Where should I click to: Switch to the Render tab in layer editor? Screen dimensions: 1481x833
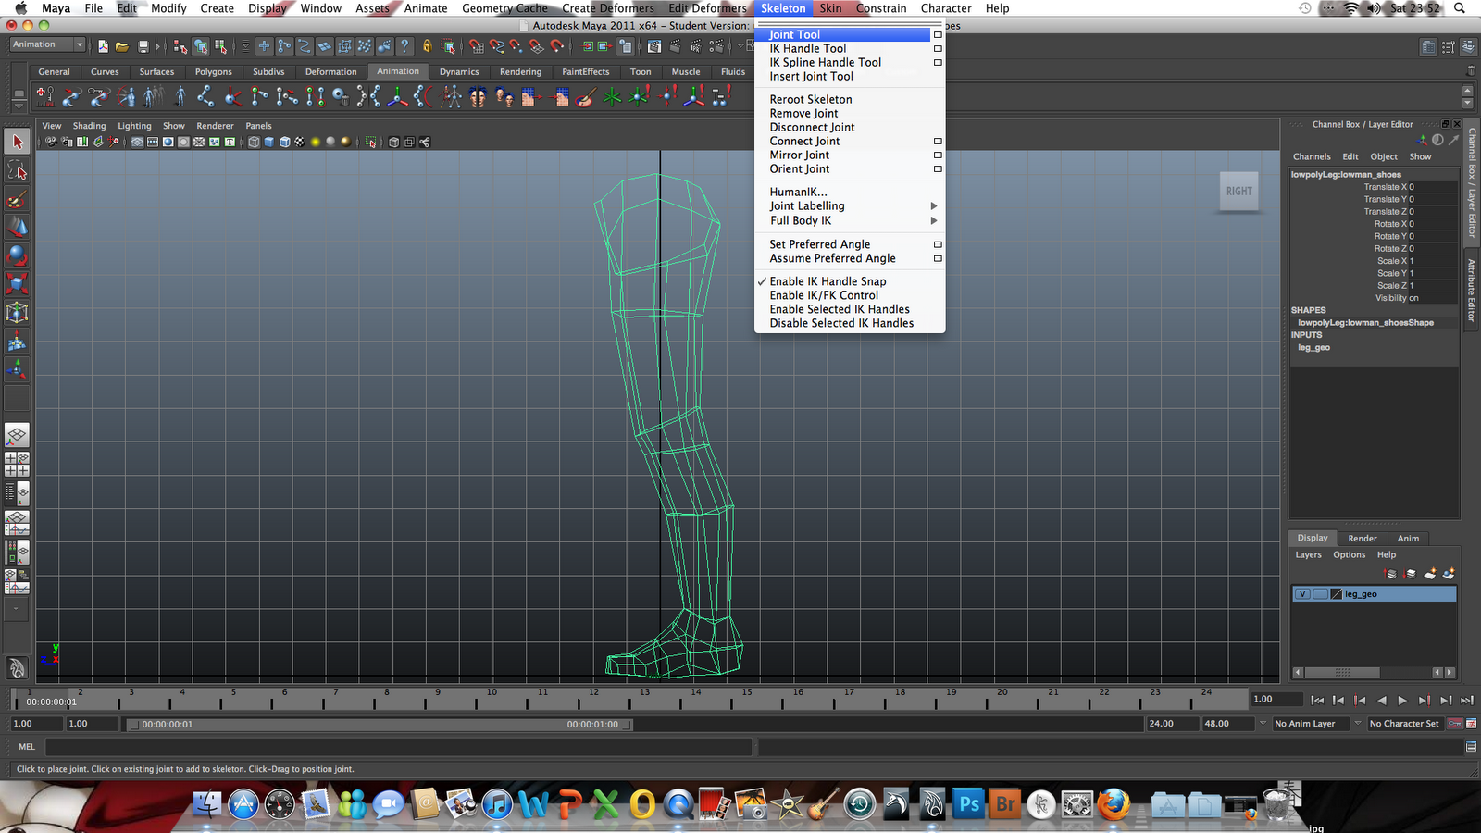coord(1362,538)
